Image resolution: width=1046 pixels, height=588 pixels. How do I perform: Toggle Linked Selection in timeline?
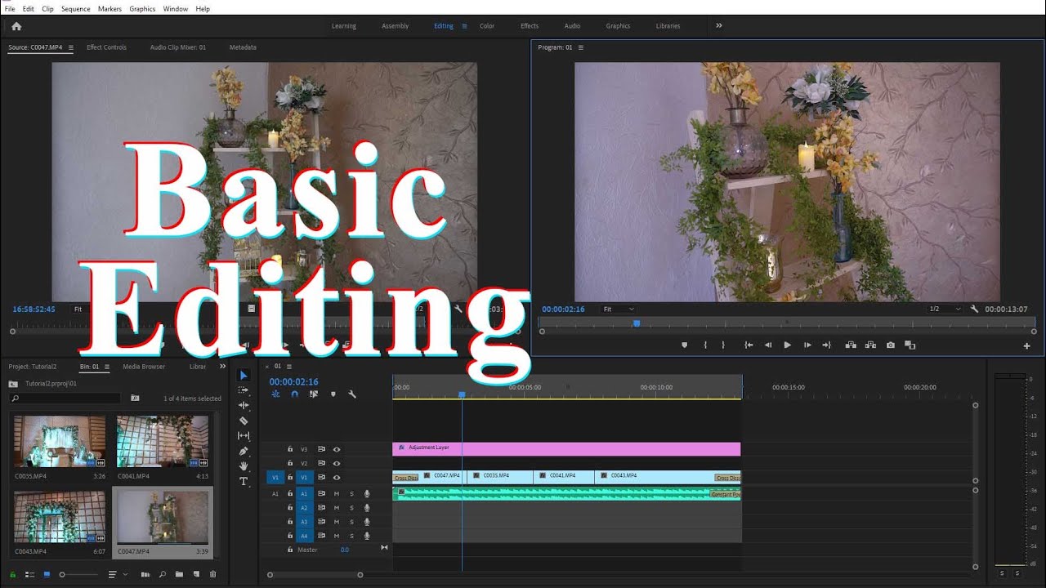pos(314,394)
